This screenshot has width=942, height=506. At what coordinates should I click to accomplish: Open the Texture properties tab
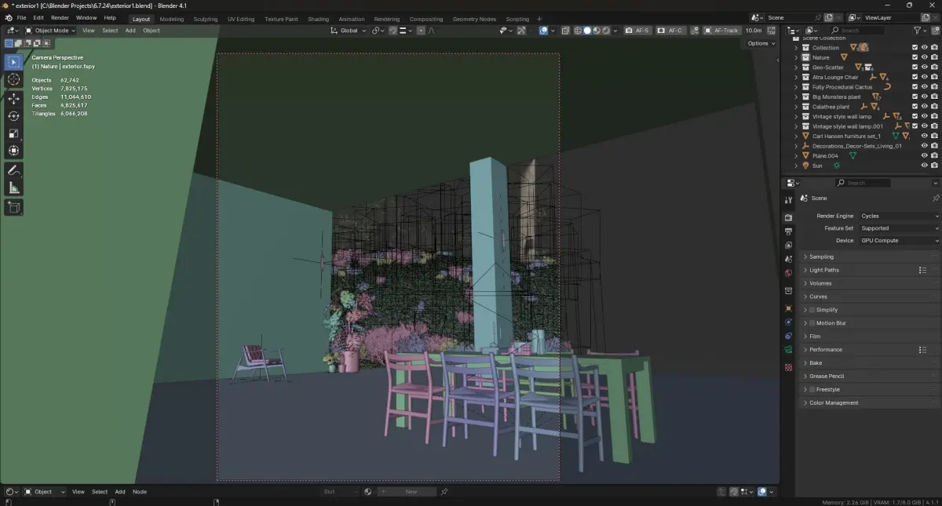789,367
